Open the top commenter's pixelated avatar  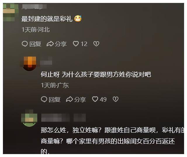11,12
